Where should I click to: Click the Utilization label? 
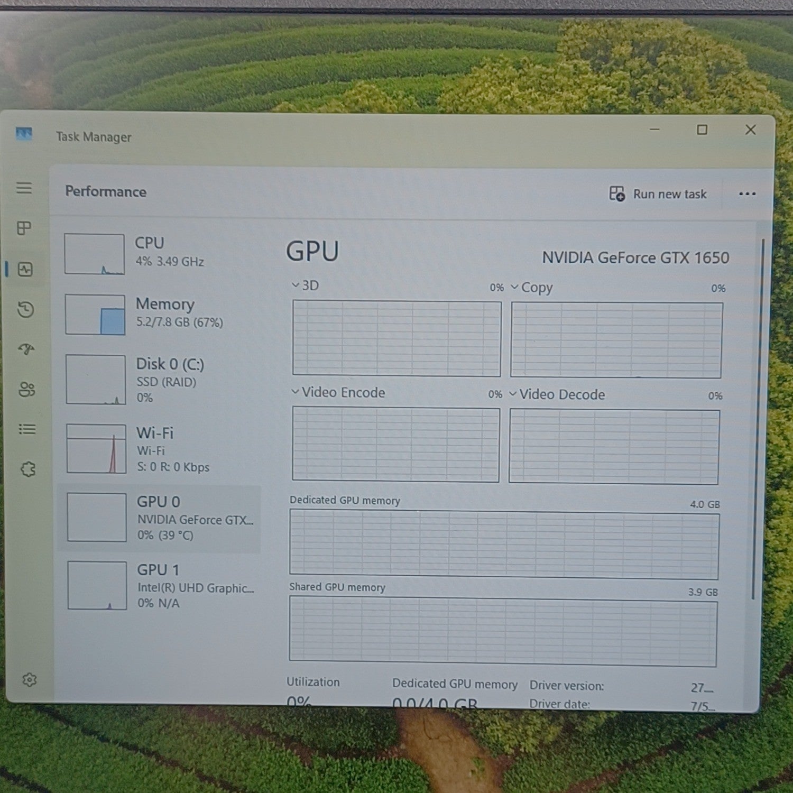click(x=313, y=682)
